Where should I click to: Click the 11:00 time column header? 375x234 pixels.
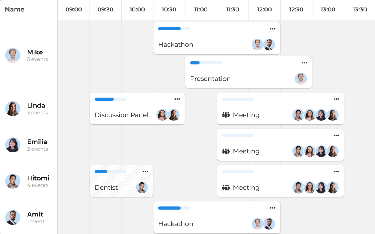pos(201,9)
